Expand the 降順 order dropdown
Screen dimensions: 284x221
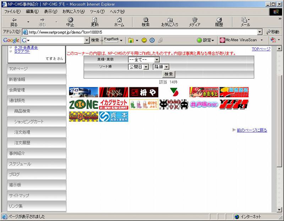[166, 67]
